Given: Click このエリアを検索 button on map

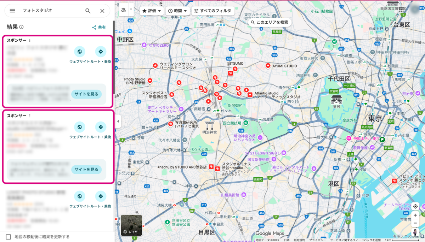Looking at the screenshot, I should tap(269, 22).
